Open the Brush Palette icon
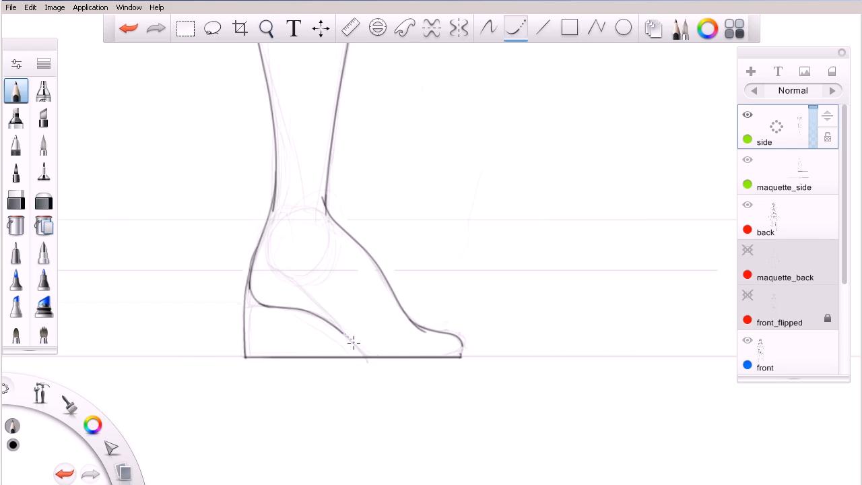862x485 pixels. [x=681, y=28]
